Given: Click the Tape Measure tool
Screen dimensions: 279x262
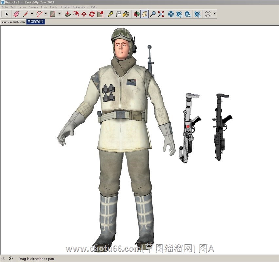Looking at the screenshot, I should coord(110,14).
